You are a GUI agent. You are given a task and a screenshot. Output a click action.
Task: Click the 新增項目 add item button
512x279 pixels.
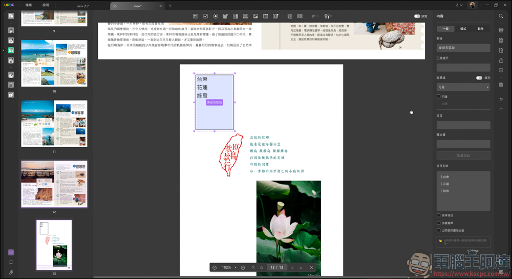tap(463, 155)
